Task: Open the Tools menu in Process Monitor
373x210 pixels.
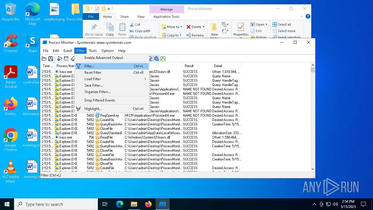Action: [x=93, y=51]
